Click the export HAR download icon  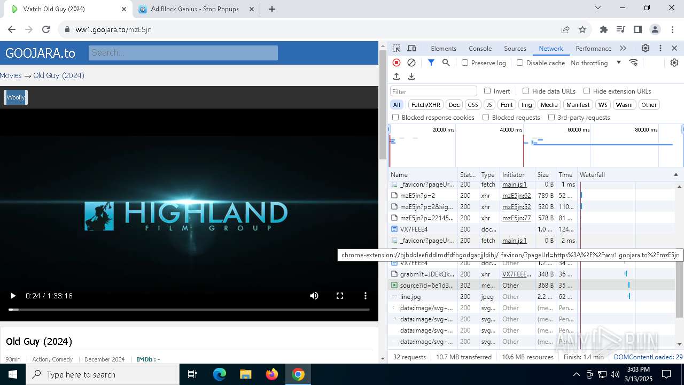[x=411, y=76]
